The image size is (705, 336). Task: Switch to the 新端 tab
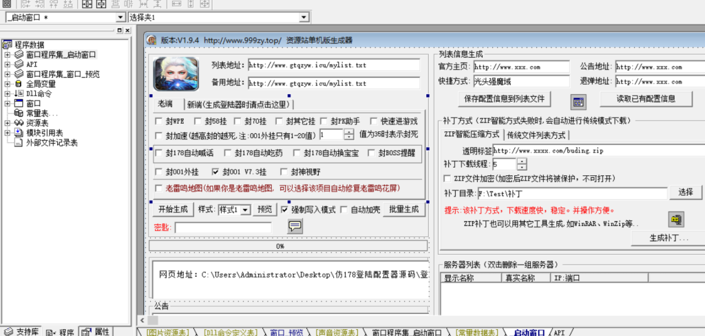tap(240, 104)
